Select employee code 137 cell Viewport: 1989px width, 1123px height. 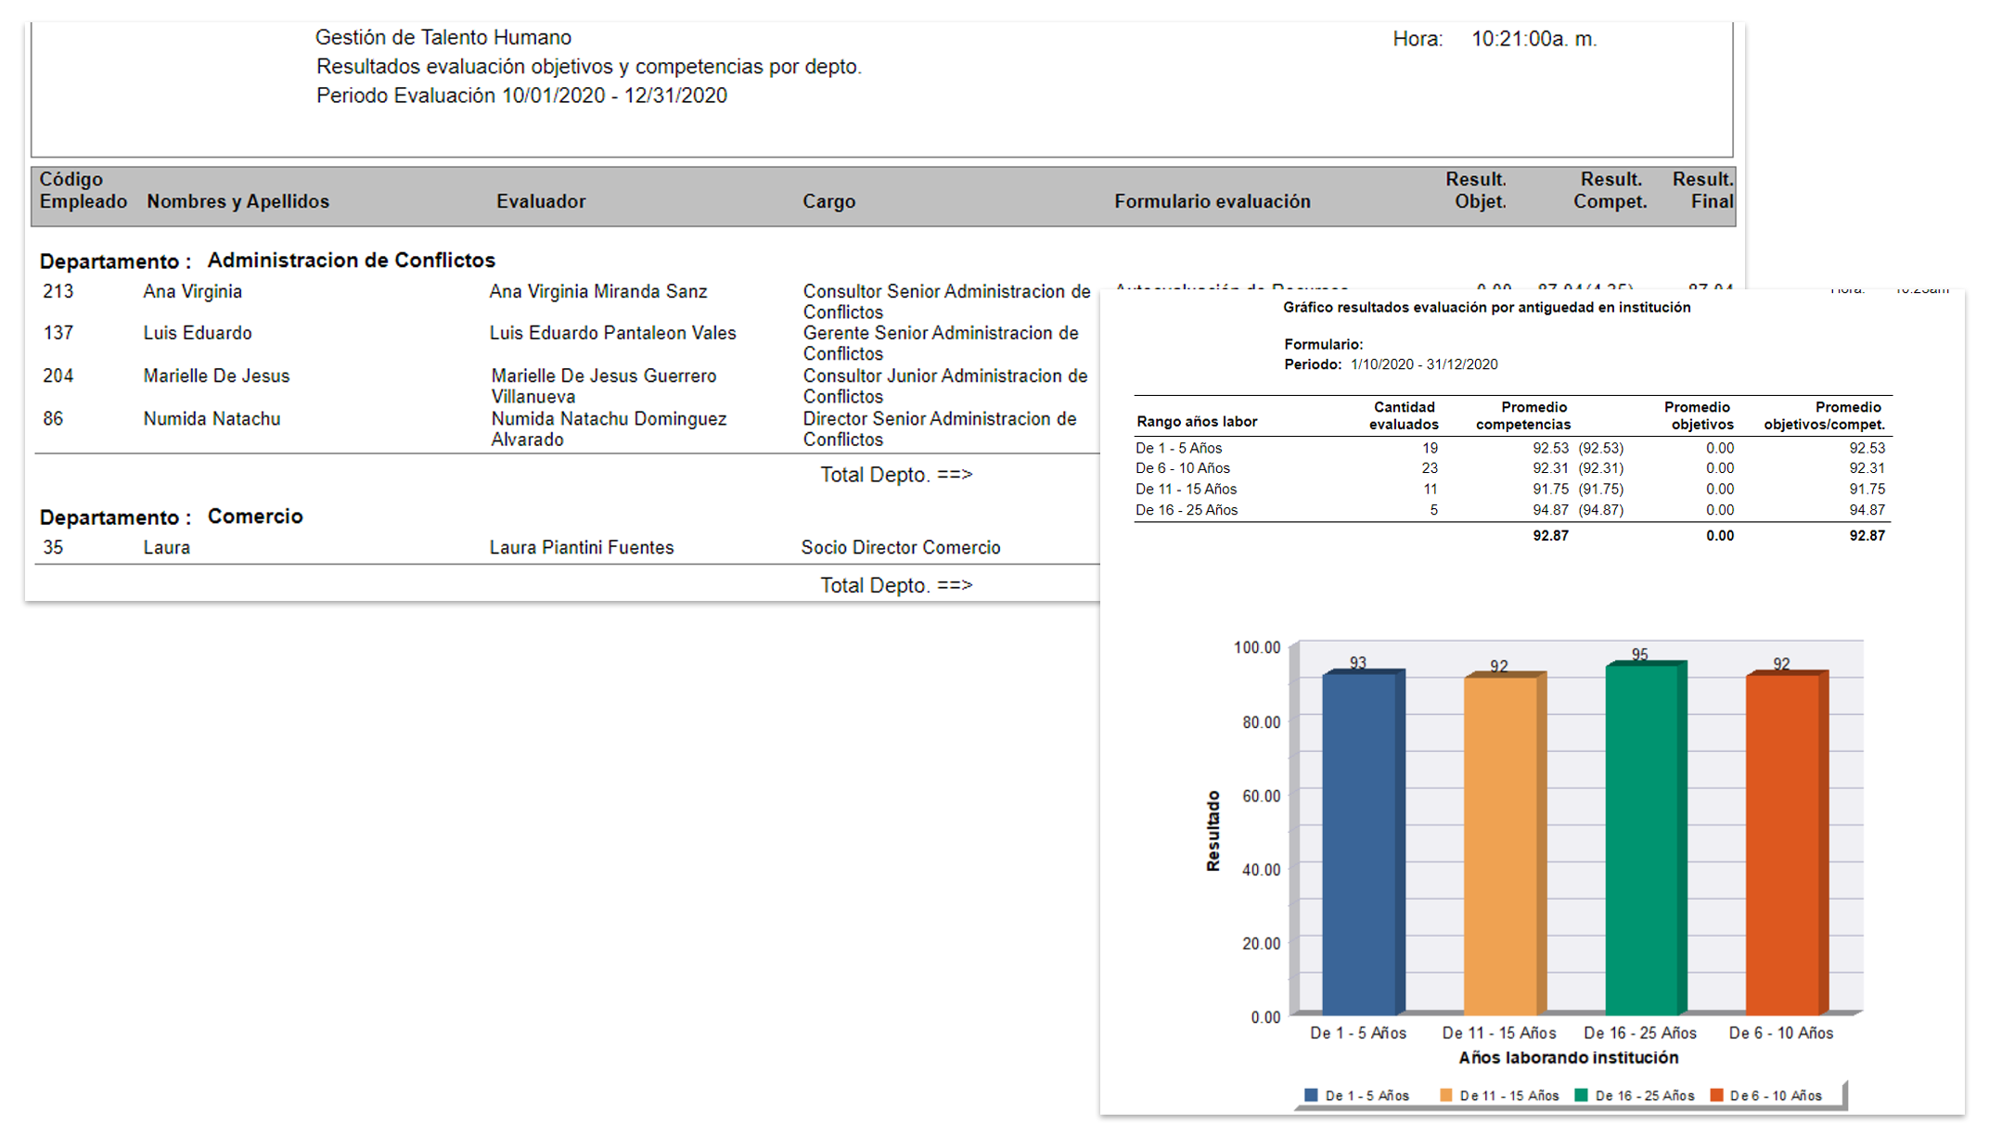pos(58,333)
